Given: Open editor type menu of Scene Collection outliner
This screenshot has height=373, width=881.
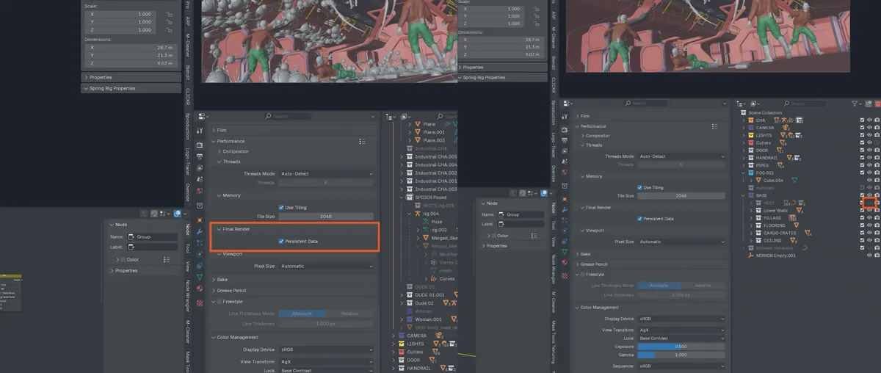Looking at the screenshot, I should 743,104.
